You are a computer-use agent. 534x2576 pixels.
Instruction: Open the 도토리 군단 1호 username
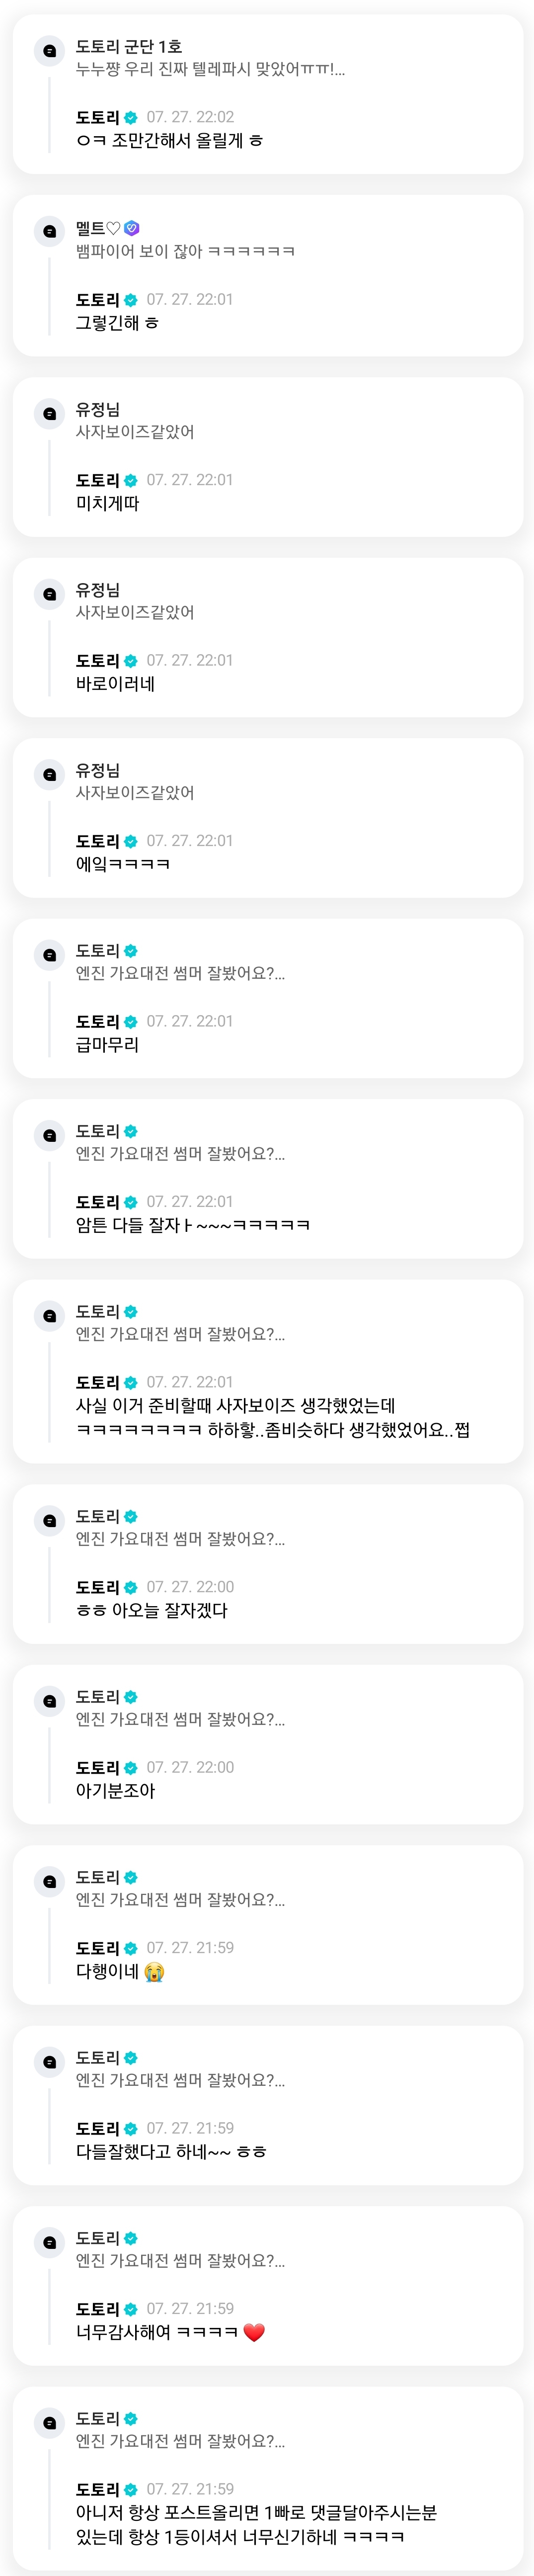(129, 46)
